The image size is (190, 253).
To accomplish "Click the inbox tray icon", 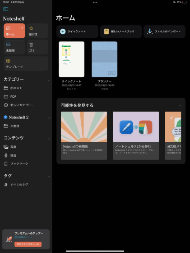I will pos(8,45).
